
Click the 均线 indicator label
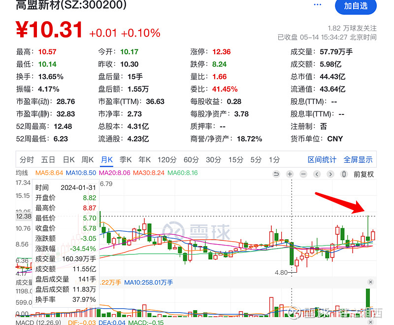click(x=22, y=173)
